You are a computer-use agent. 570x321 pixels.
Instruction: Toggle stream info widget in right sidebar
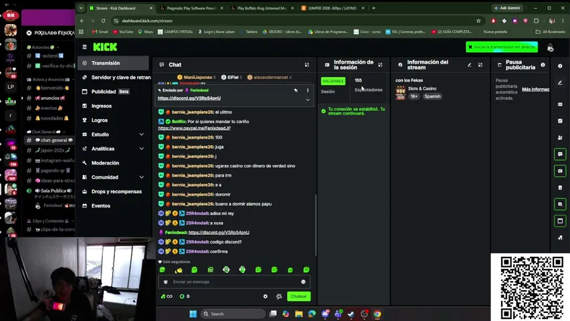[x=560, y=204]
